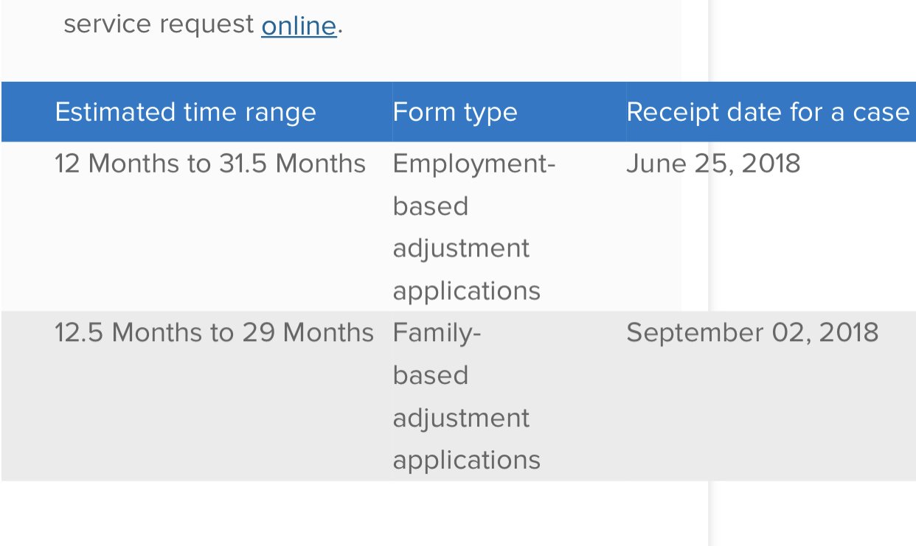Viewport: 916px width, 546px height.
Task: Click the 'service request' text before the link
Action: coord(159,24)
